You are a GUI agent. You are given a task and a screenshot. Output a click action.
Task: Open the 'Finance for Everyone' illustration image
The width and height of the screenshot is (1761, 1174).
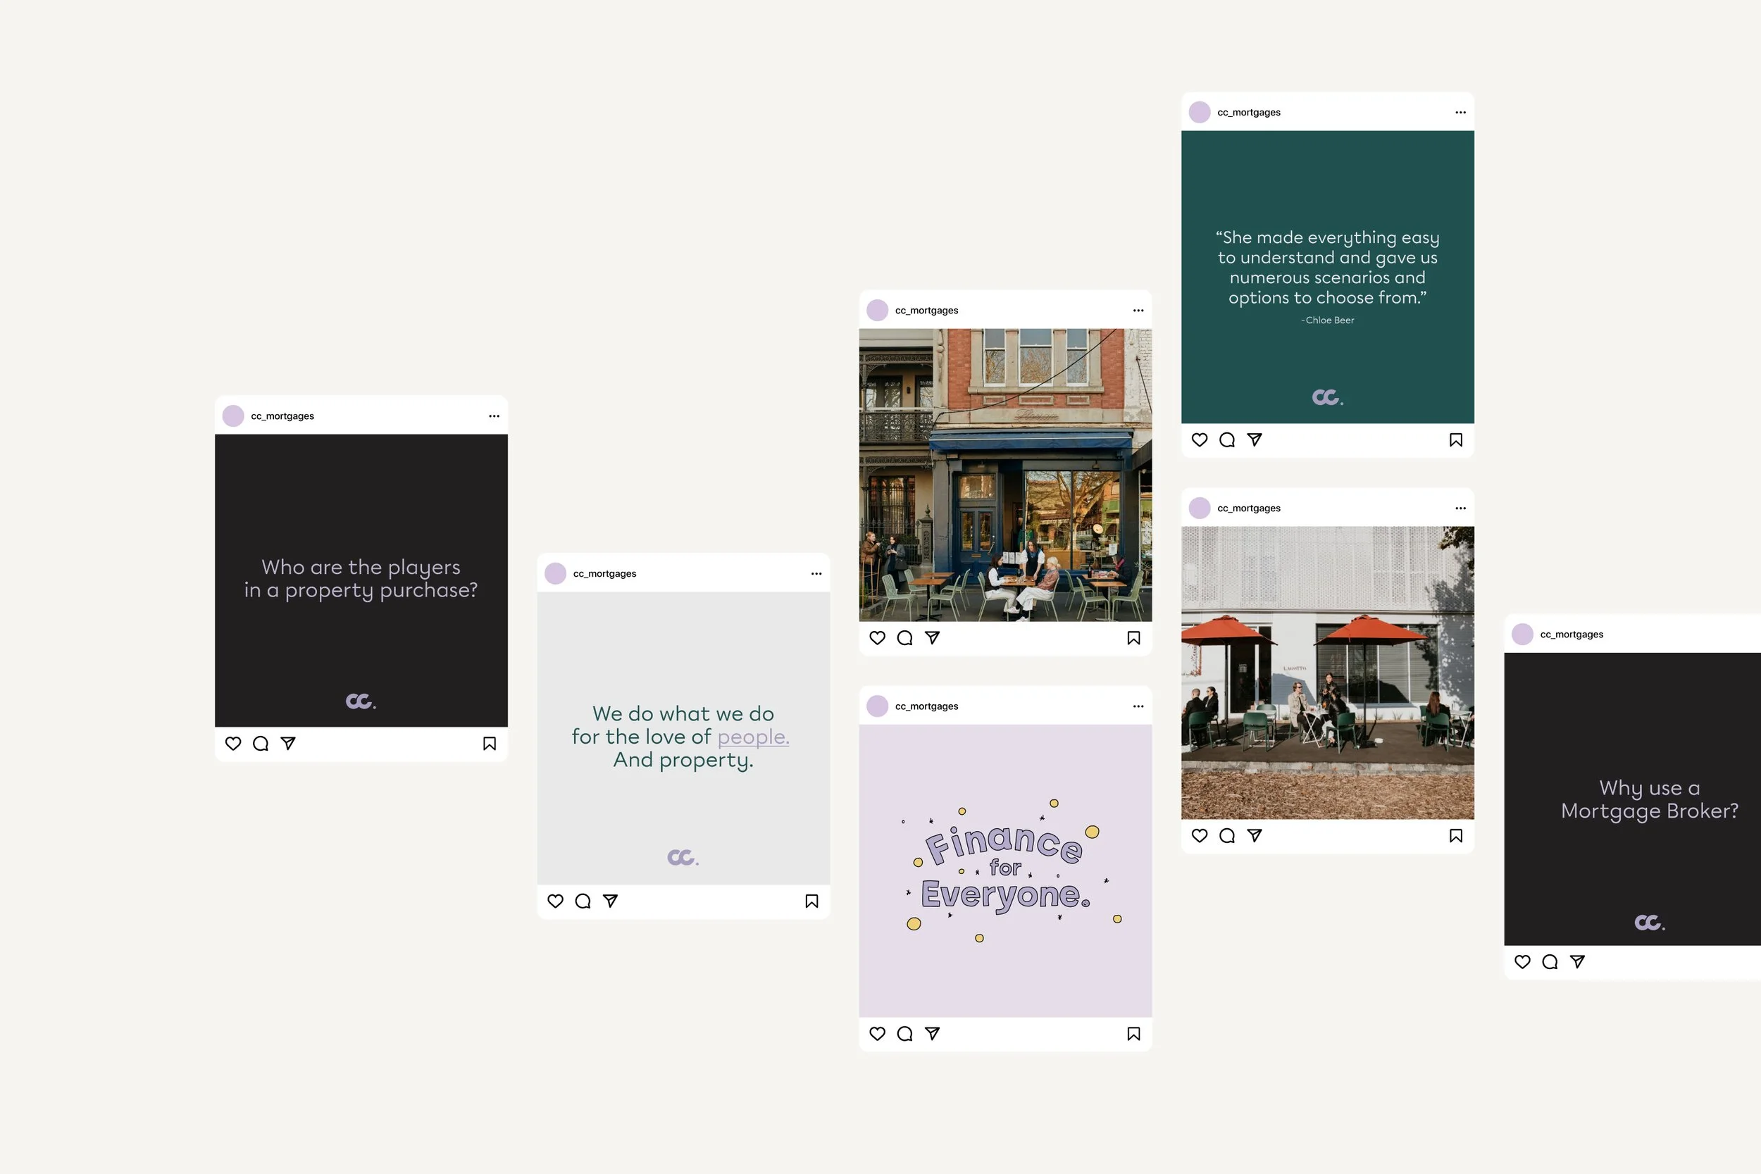[1004, 870]
